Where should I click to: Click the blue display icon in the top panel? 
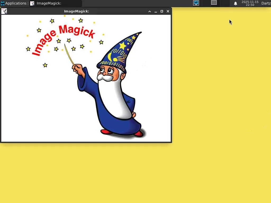click(196, 3)
